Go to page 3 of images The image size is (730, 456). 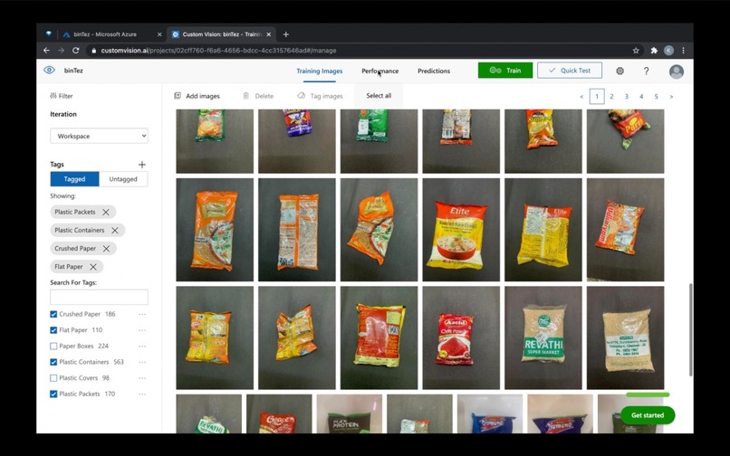coord(626,97)
